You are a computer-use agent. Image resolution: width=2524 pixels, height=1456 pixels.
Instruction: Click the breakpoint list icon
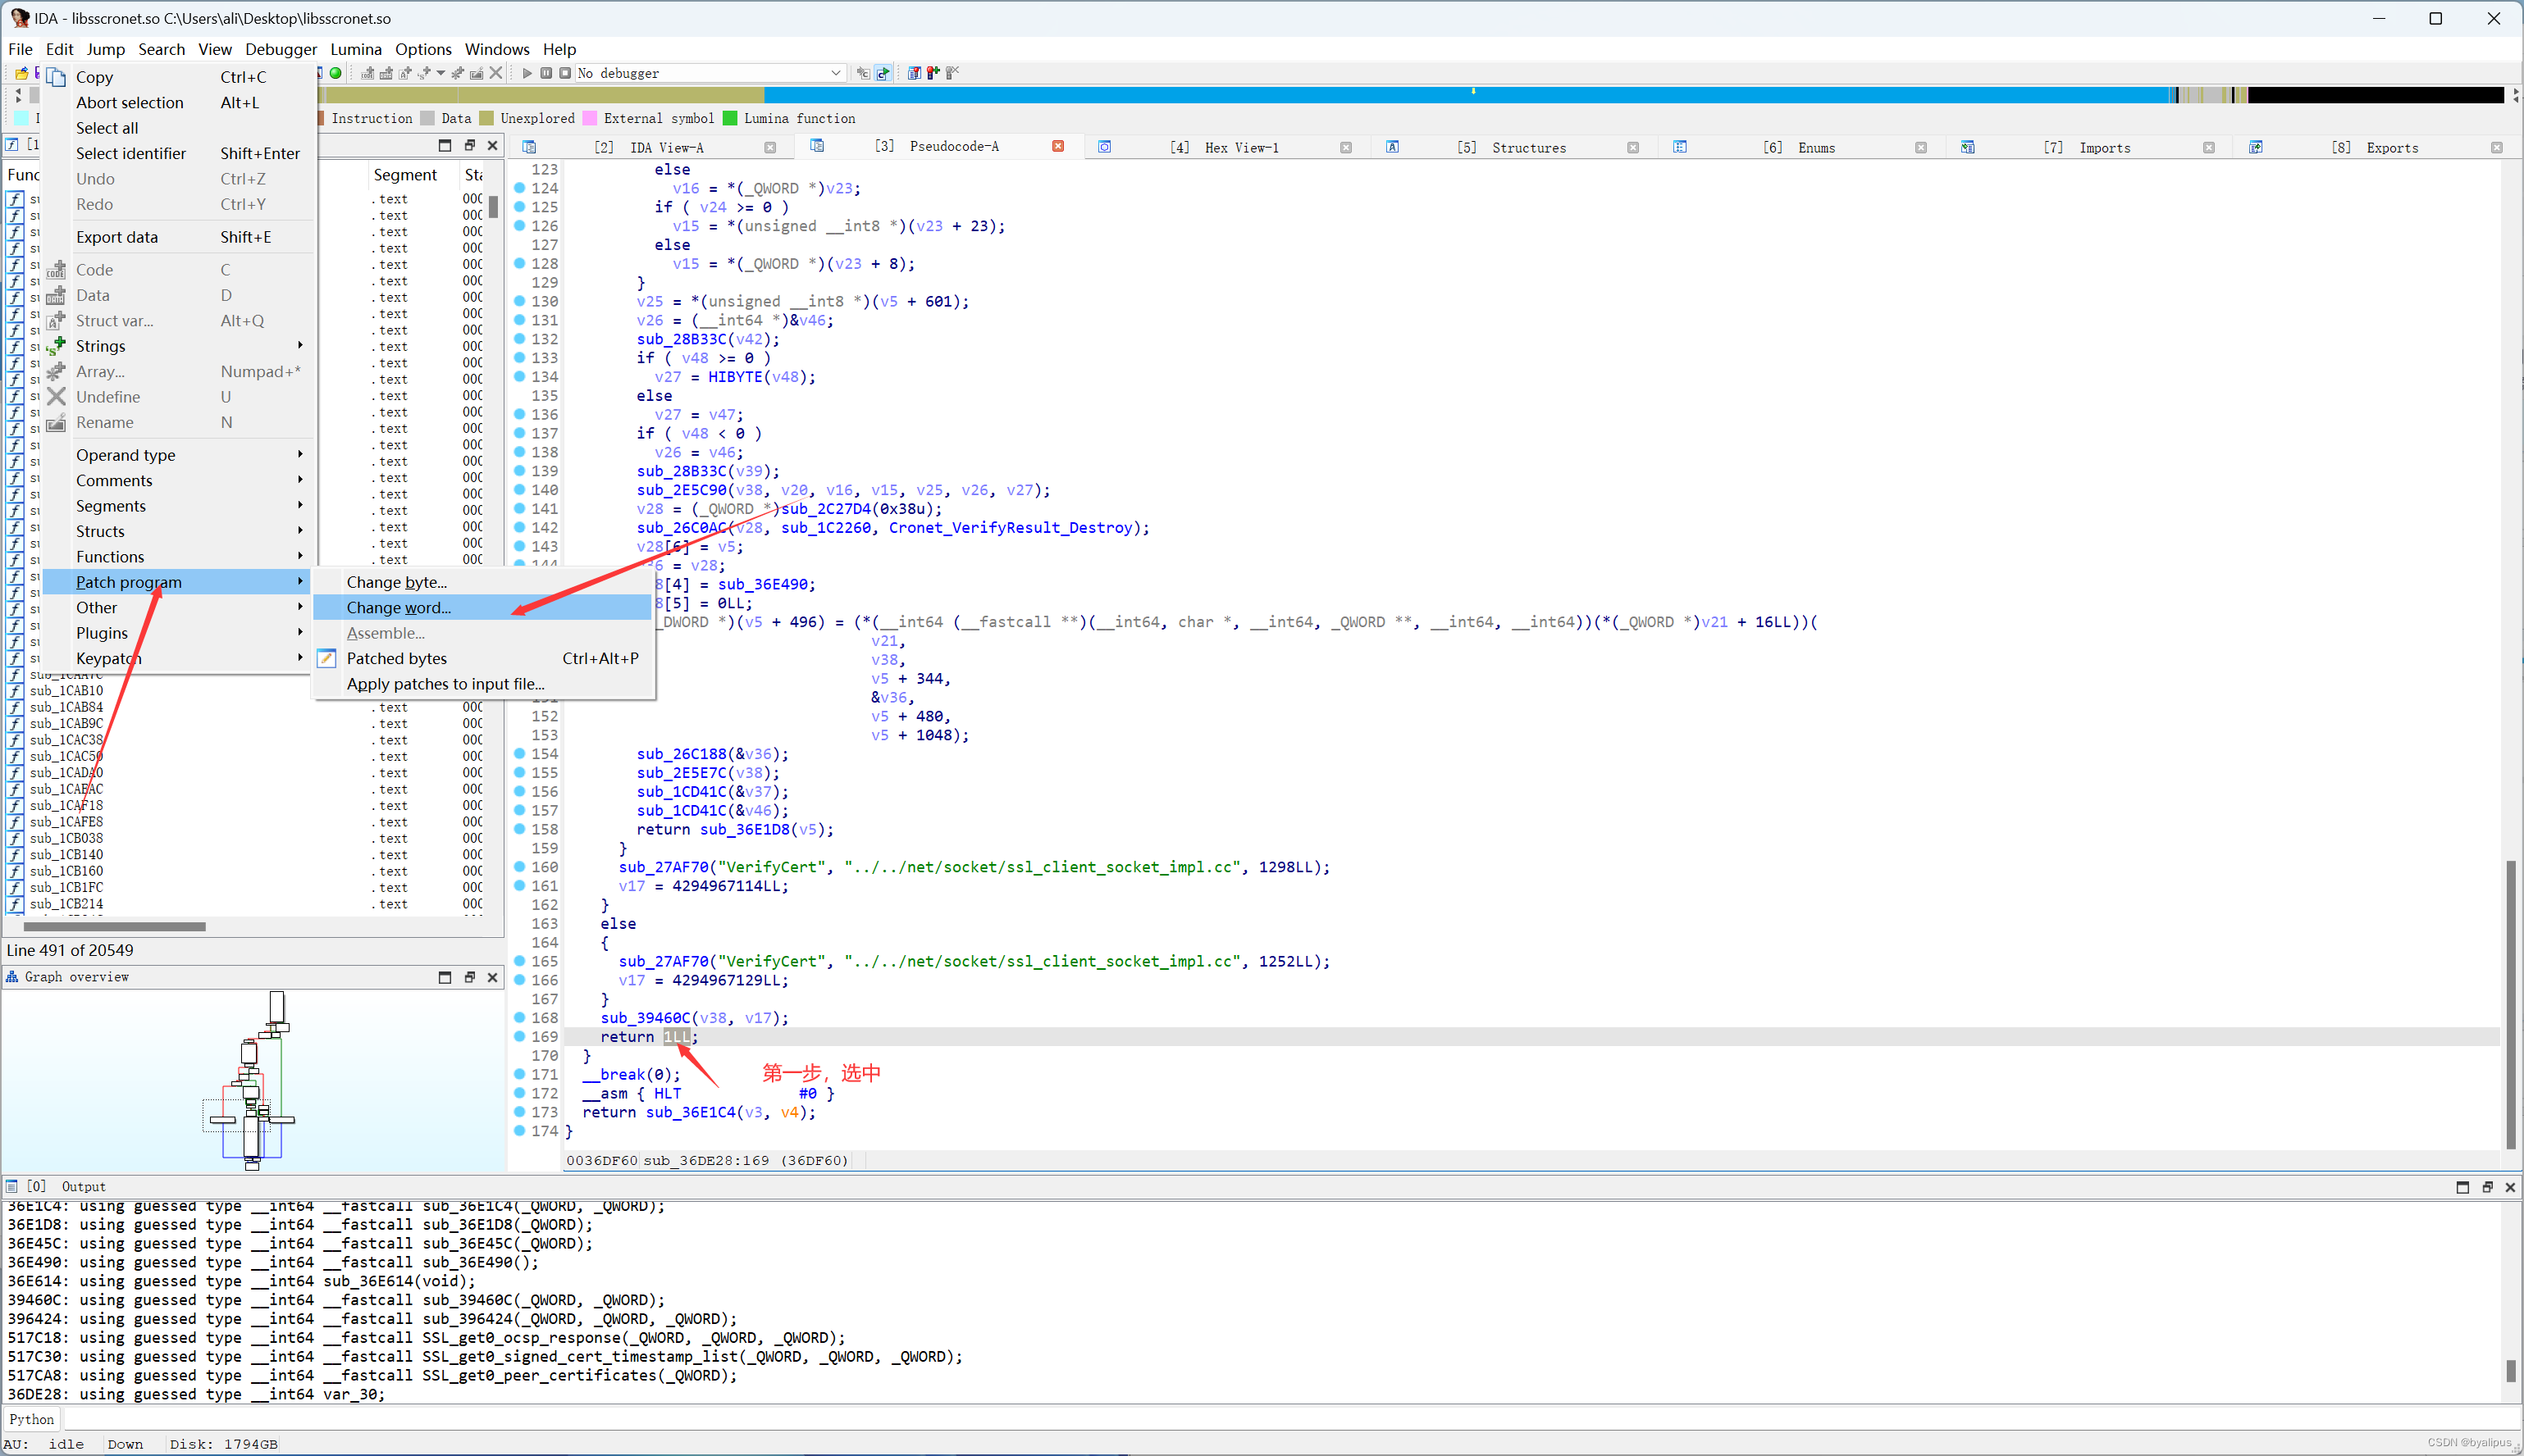915,73
